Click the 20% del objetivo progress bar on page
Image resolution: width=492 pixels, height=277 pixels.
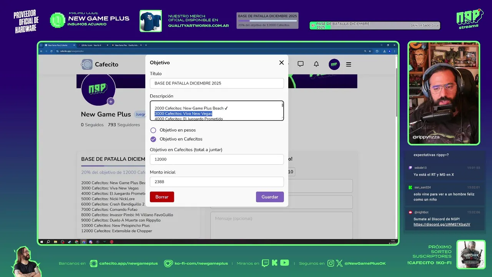pos(113,166)
